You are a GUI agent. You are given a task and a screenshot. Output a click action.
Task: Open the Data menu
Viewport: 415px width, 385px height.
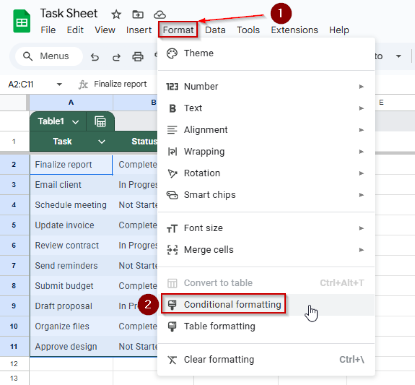(215, 30)
